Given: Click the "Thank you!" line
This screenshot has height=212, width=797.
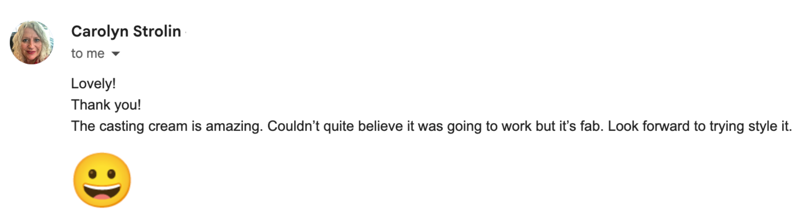Looking at the screenshot, I should click(106, 105).
